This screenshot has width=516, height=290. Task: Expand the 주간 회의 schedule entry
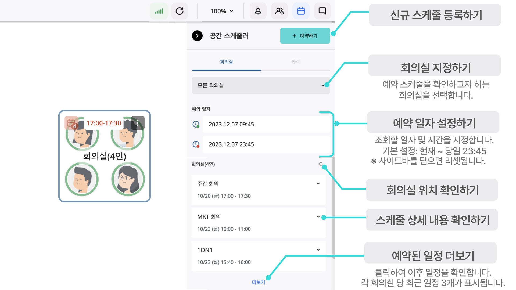point(318,183)
